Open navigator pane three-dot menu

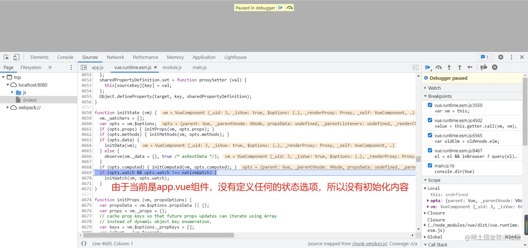[x=71, y=67]
